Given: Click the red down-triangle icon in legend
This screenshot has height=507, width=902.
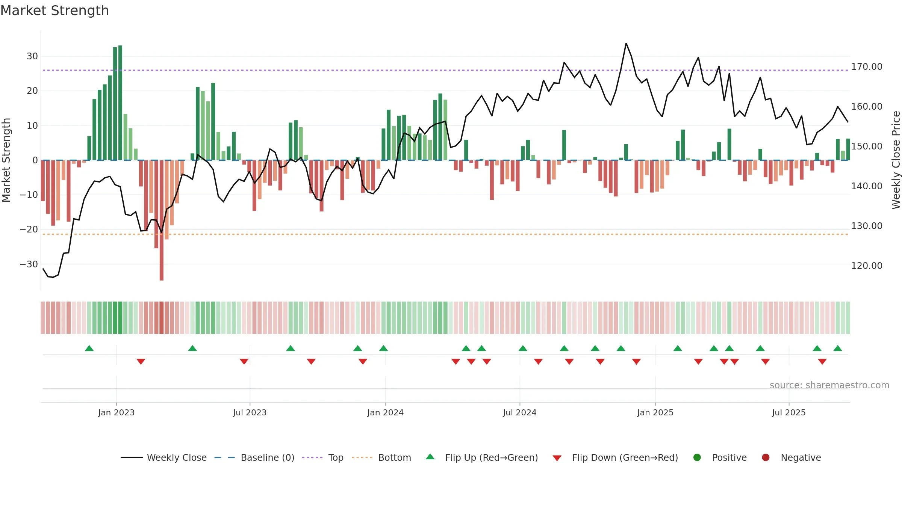Looking at the screenshot, I should (557, 458).
